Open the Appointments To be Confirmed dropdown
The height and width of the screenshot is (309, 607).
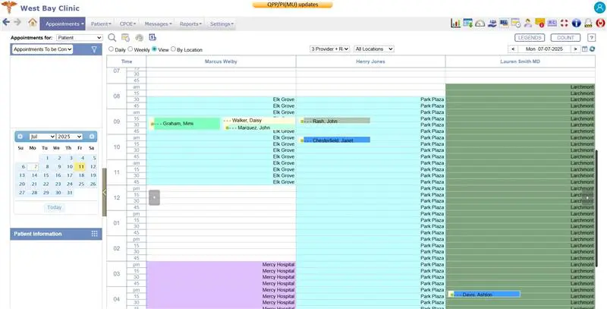(42, 49)
